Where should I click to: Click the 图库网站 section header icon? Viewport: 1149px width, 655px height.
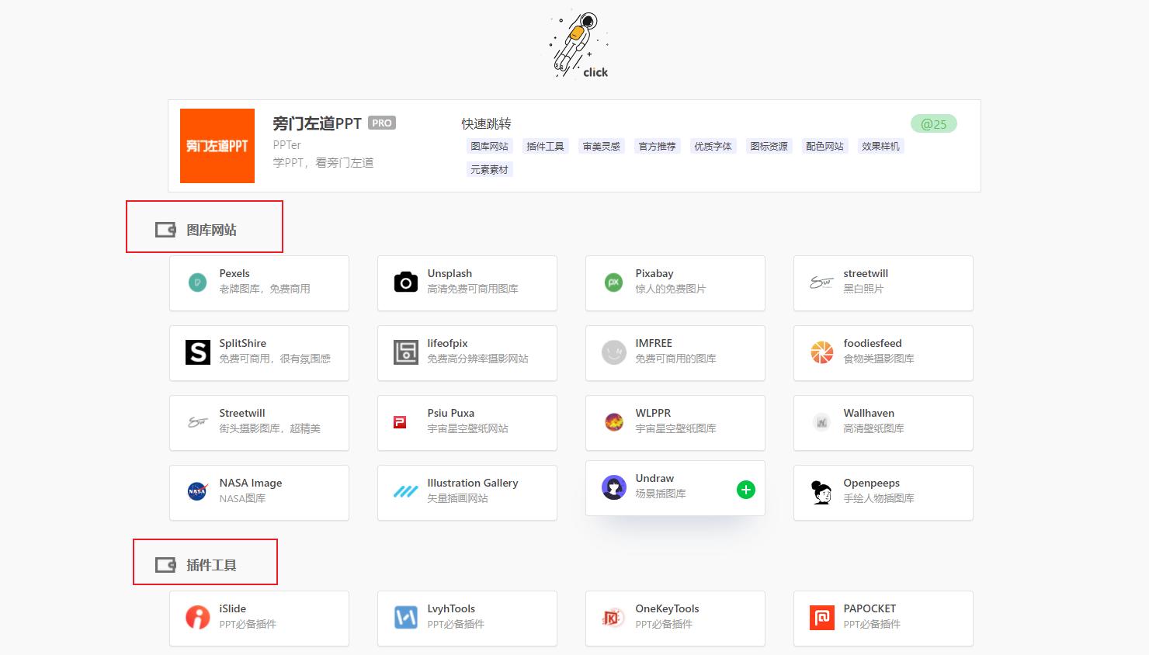(163, 229)
